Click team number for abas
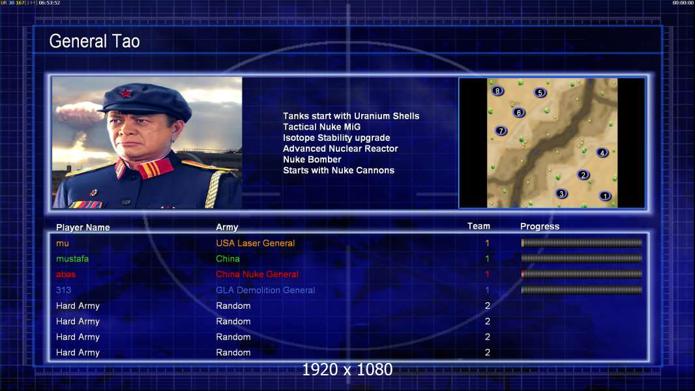This screenshot has width=695, height=391. pos(487,274)
